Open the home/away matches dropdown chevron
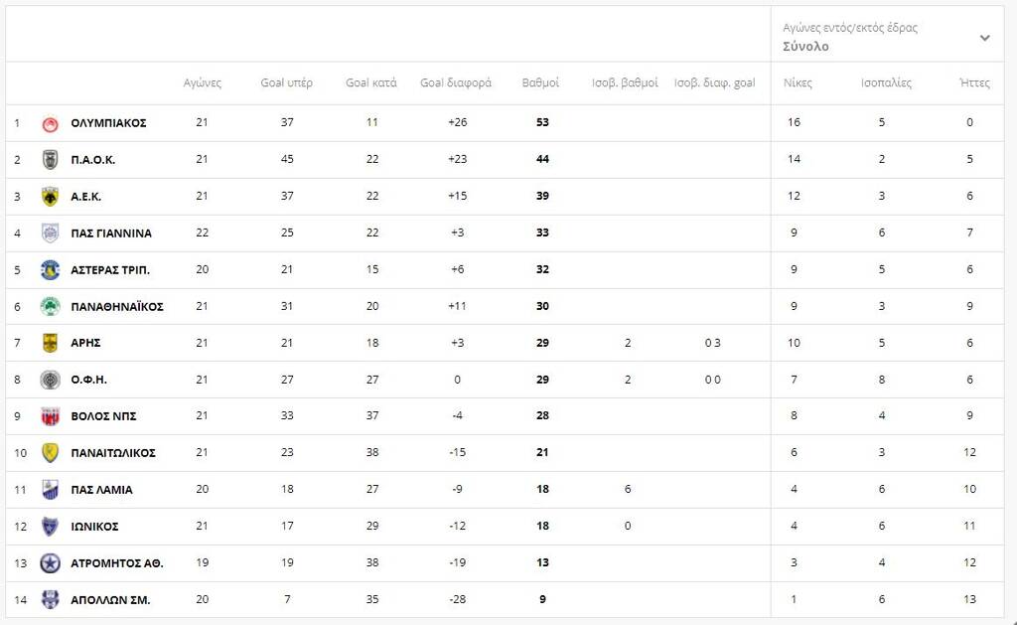The height and width of the screenshot is (625, 1017). pyautogui.click(x=984, y=38)
